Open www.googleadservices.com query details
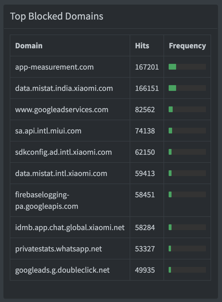 point(62,110)
